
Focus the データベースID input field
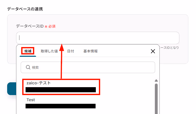(x=98, y=38)
